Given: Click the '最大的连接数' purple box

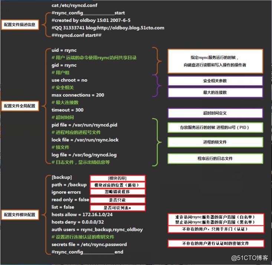Looking at the screenshot, I should coord(215,93).
